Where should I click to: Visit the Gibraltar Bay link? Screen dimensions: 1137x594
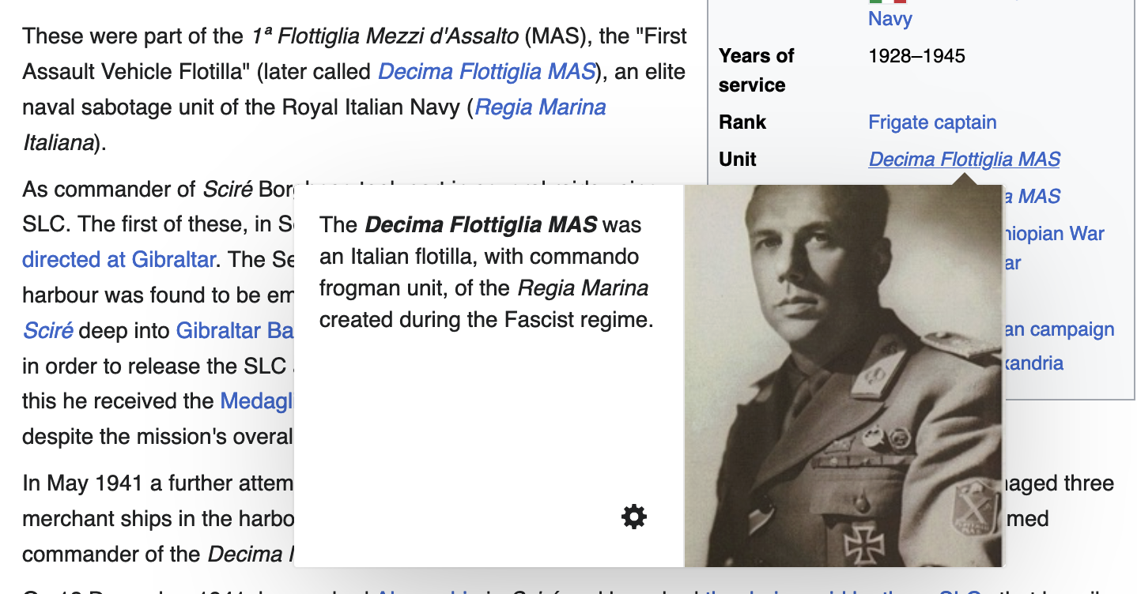[235, 330]
